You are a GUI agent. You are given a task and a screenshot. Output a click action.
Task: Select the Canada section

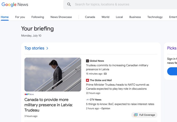[x=90, y=17]
